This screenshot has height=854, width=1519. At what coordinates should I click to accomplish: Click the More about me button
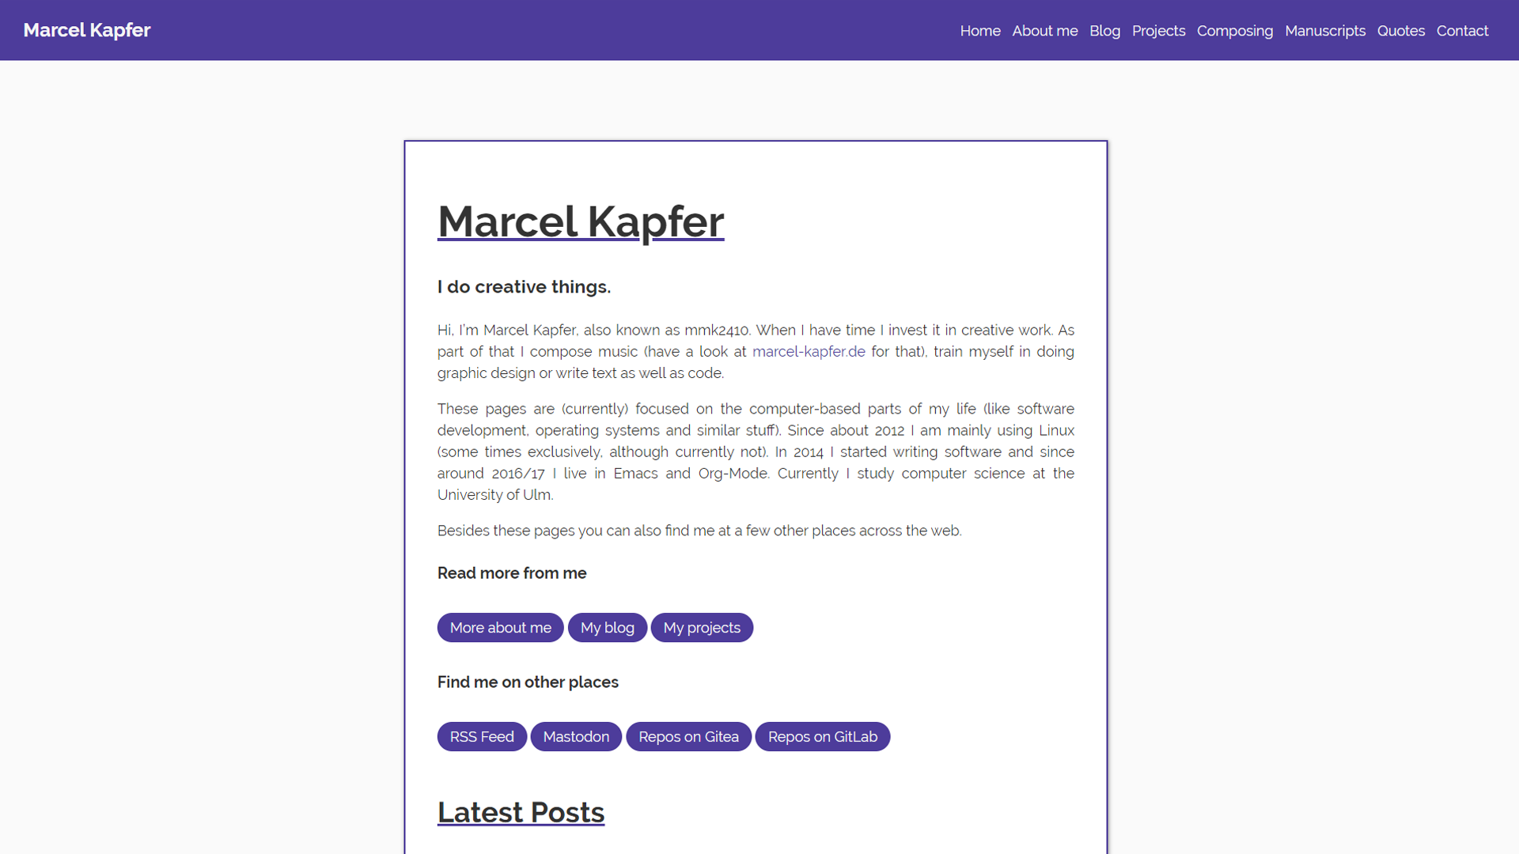(x=500, y=627)
